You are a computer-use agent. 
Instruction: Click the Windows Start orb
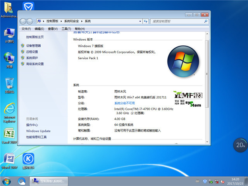[x=7, y=181]
